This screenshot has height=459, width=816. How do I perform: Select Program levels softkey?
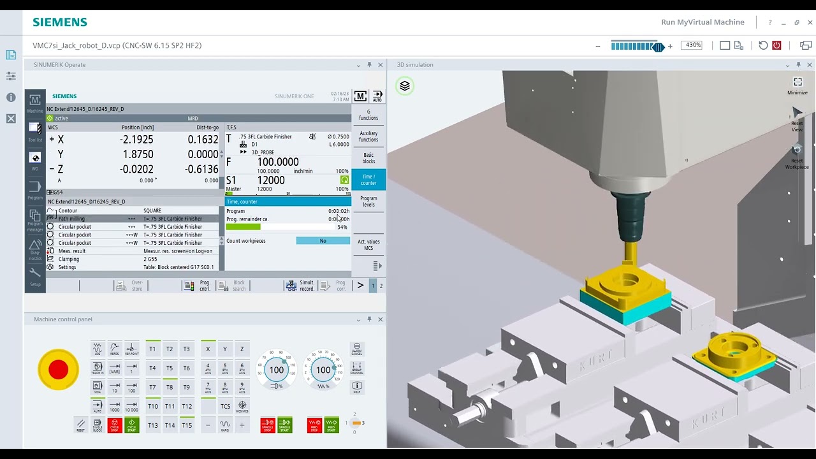[x=368, y=201]
